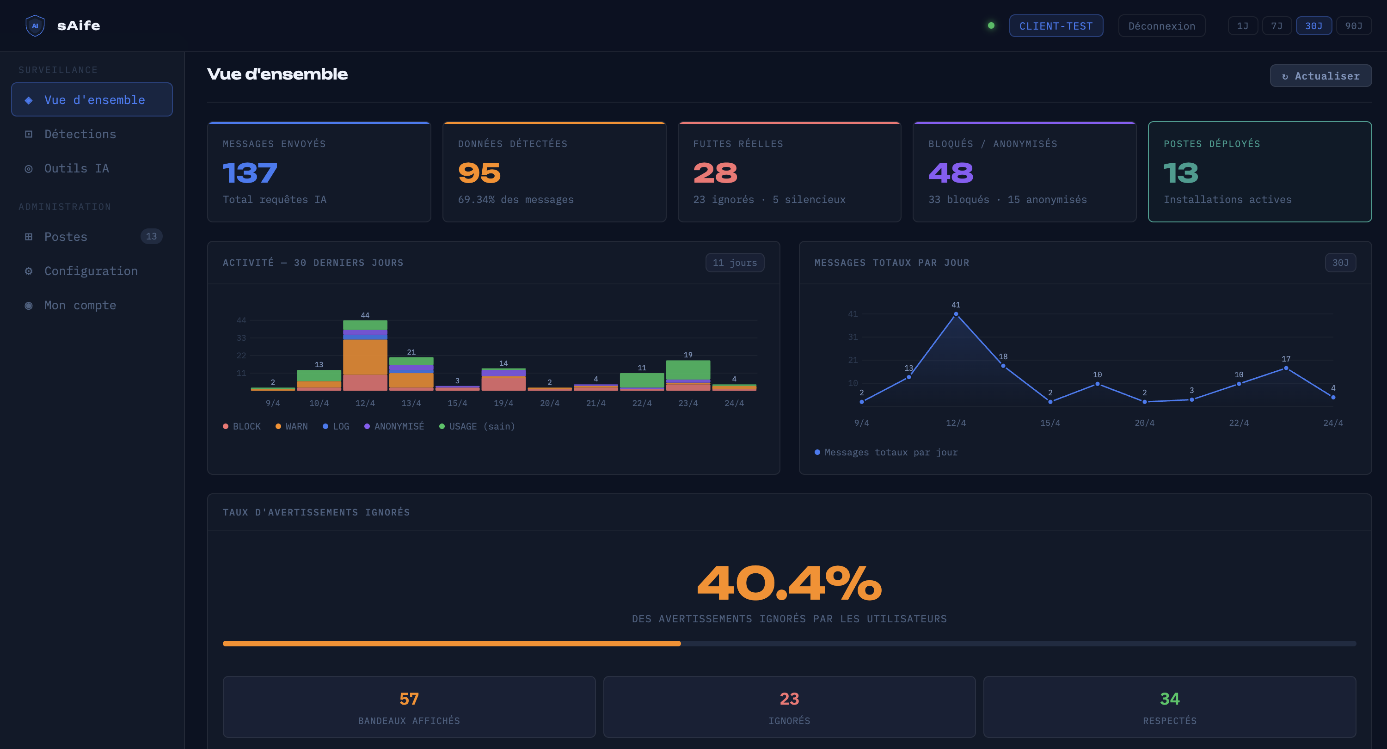Go to the Configuration page
The image size is (1387, 749).
click(92, 271)
